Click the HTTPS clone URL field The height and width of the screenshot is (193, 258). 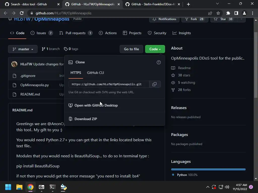pyautogui.click(x=109, y=84)
